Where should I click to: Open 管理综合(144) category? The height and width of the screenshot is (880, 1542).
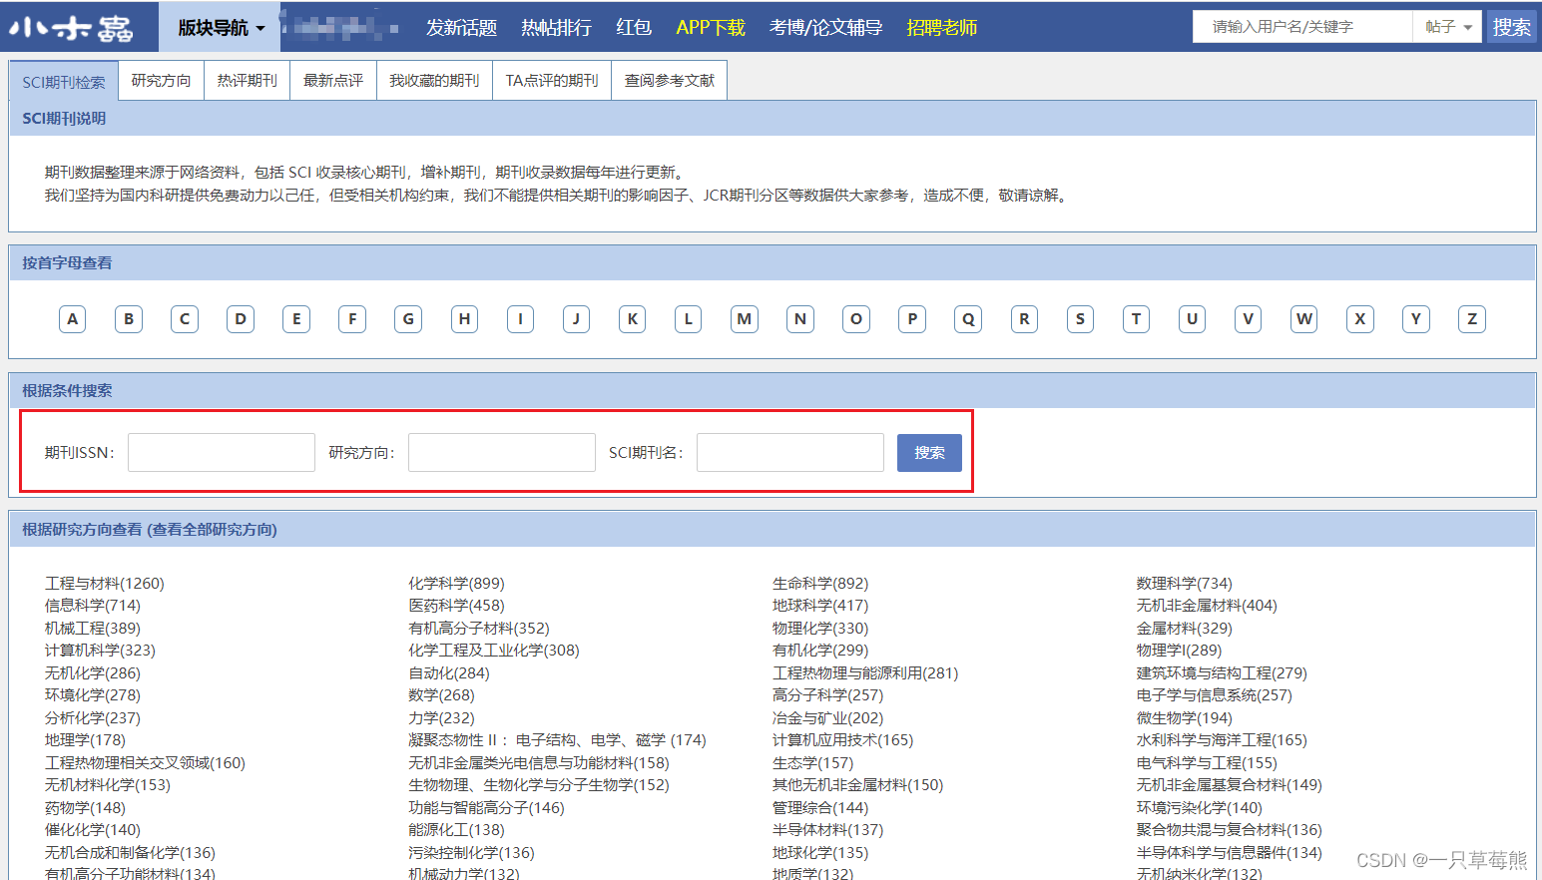(820, 808)
